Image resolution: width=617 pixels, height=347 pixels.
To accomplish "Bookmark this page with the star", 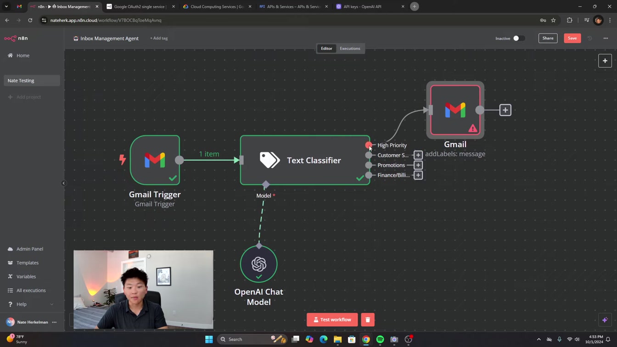I will 553,20.
